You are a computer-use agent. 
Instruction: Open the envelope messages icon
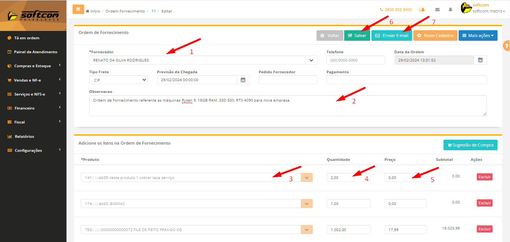tap(437, 10)
